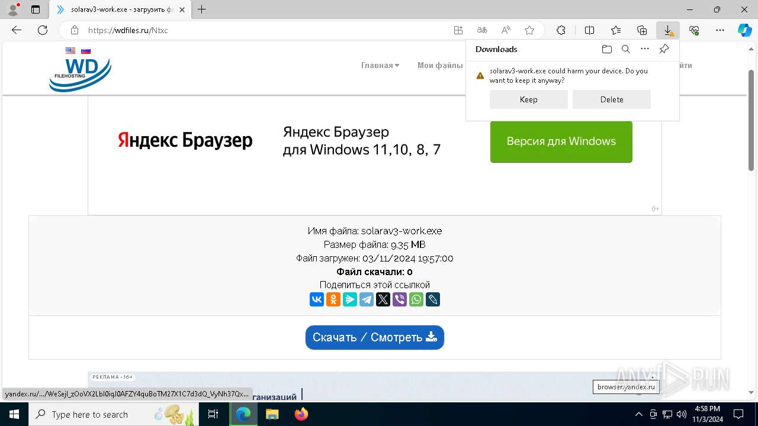
Task: Open the Мои файлы menu item
Action: (440, 66)
